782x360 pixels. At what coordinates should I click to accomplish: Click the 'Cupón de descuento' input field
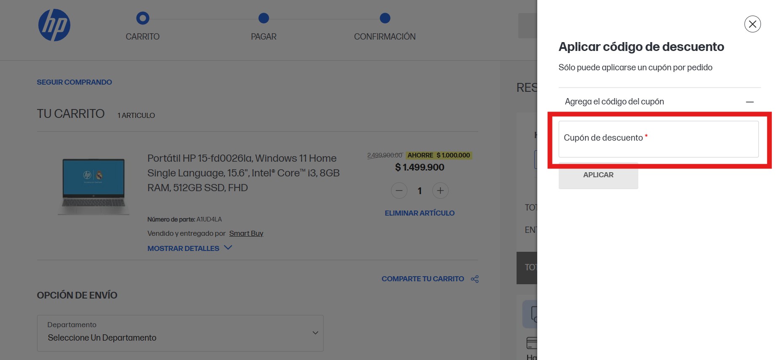[x=658, y=139]
